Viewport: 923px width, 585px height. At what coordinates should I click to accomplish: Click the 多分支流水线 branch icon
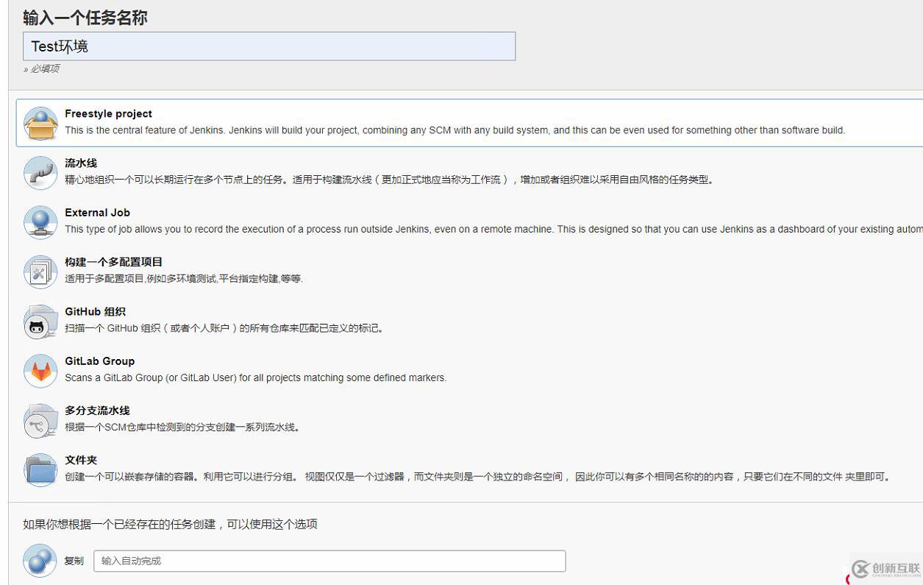pyautogui.click(x=40, y=419)
